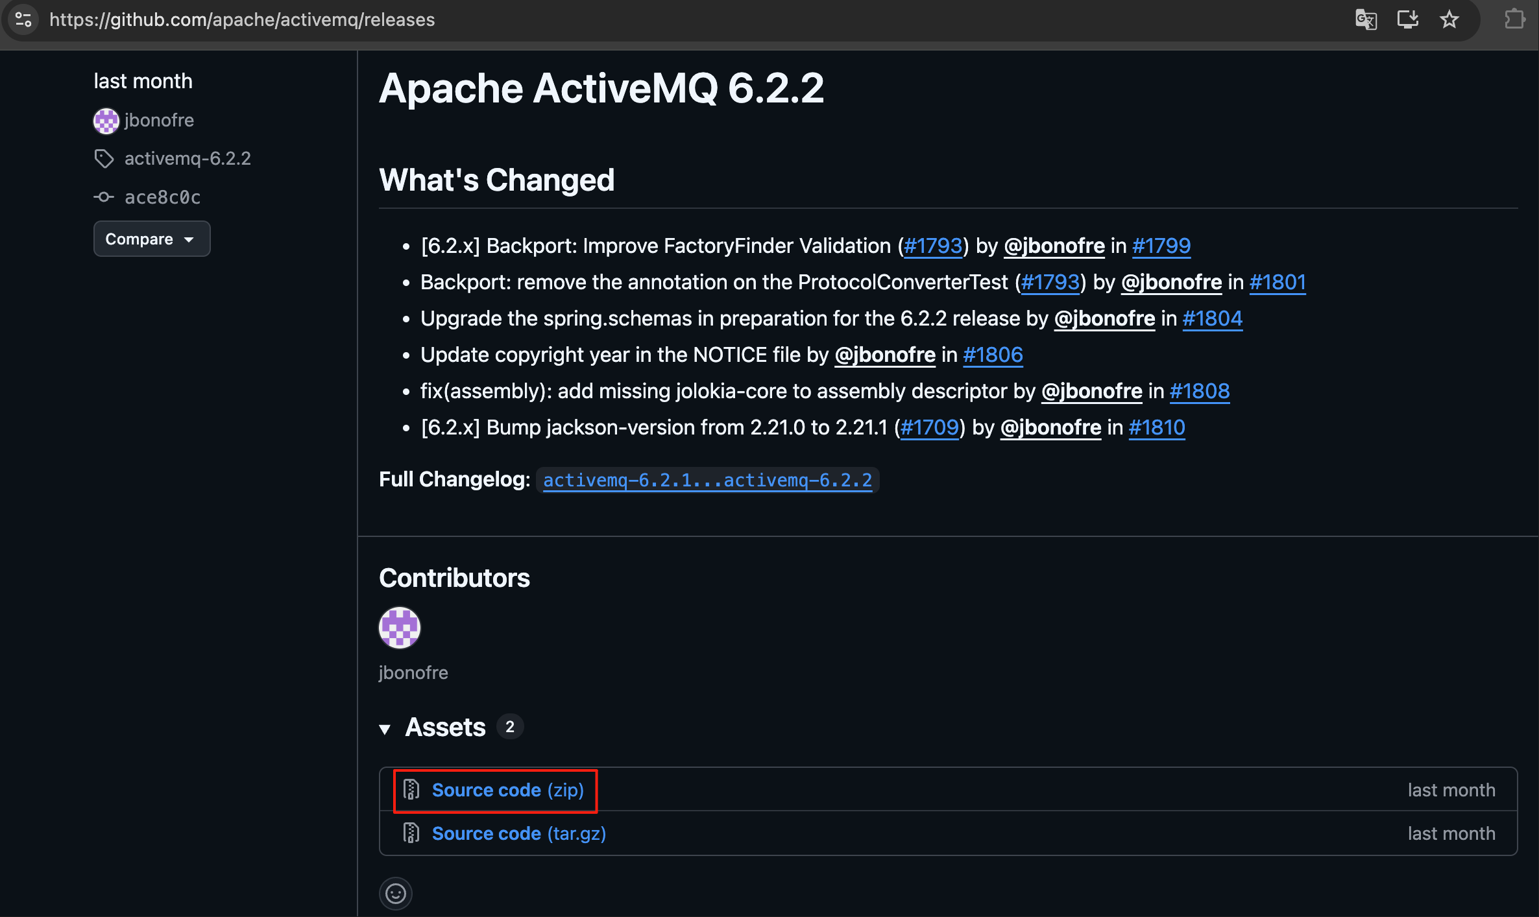Collapse the Assets section triangle

pos(385,729)
